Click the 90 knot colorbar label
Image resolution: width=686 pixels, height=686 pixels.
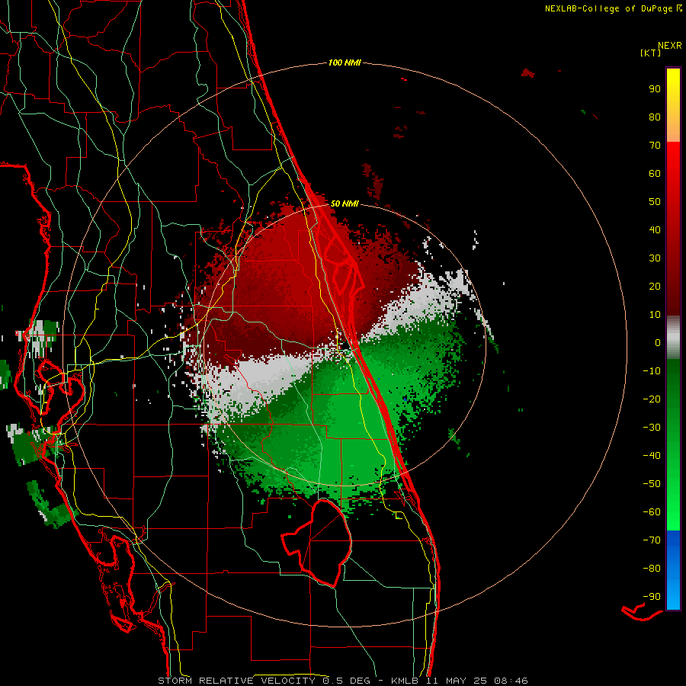pyautogui.click(x=655, y=89)
